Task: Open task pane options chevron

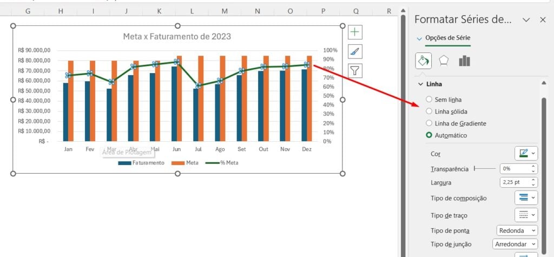Action: pos(526,19)
